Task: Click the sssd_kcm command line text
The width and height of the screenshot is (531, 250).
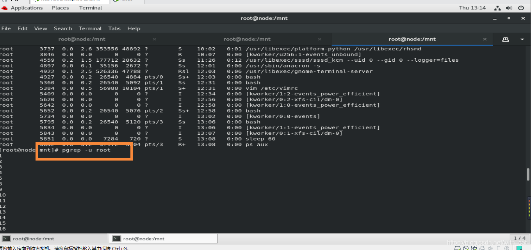Action: click(352, 60)
